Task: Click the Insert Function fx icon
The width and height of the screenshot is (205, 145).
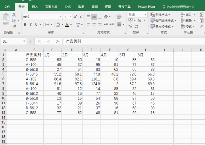Action: click(57, 41)
